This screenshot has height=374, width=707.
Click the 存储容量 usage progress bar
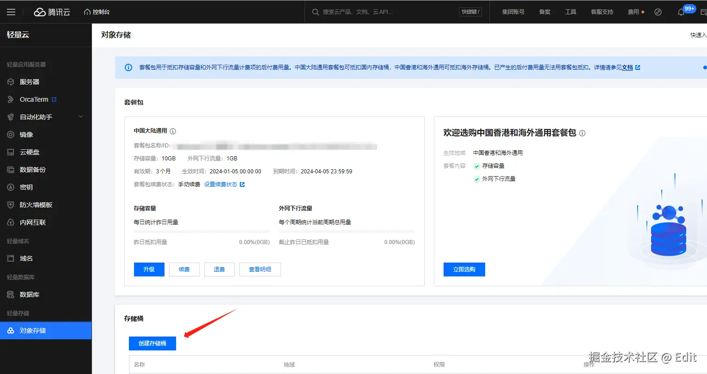(x=202, y=232)
